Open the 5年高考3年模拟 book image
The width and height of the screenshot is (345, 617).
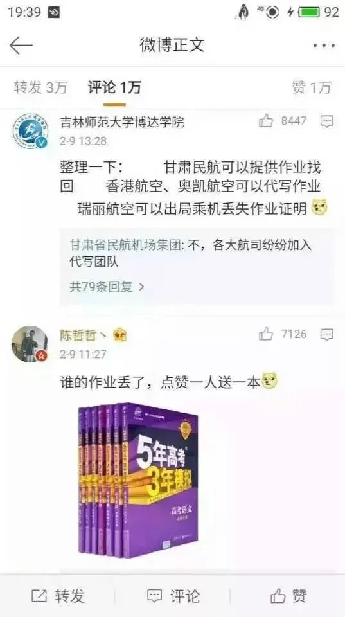(x=139, y=481)
